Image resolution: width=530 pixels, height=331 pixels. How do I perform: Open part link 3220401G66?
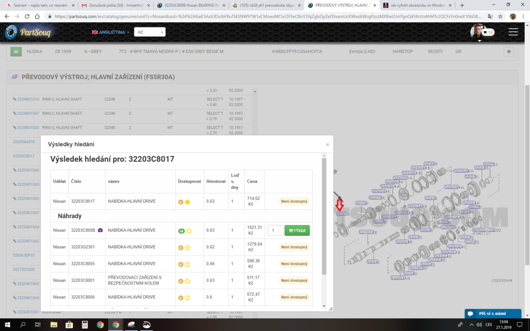click(x=28, y=170)
